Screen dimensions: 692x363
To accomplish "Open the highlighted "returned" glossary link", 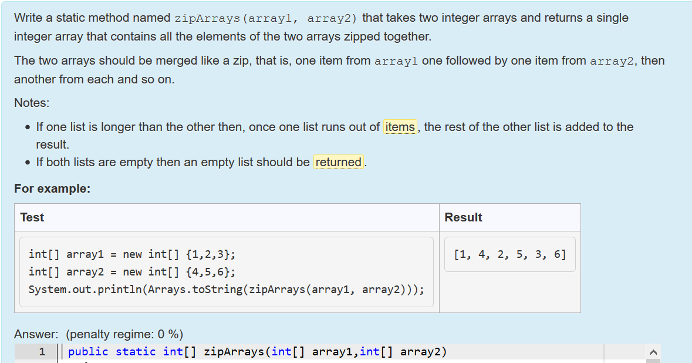I will point(339,163).
